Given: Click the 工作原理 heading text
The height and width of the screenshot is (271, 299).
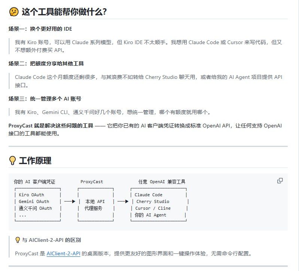Looking at the screenshot, I should pos(35,160).
